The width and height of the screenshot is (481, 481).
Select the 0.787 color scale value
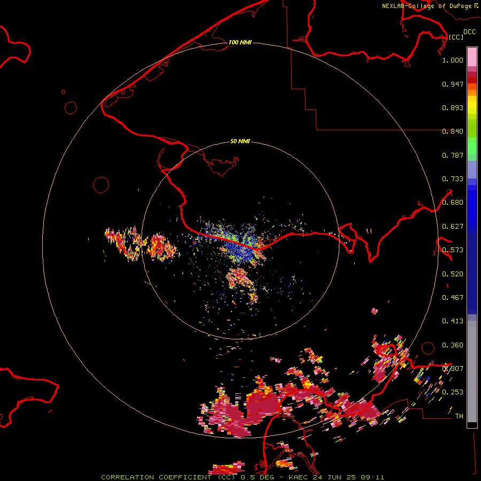point(453,155)
